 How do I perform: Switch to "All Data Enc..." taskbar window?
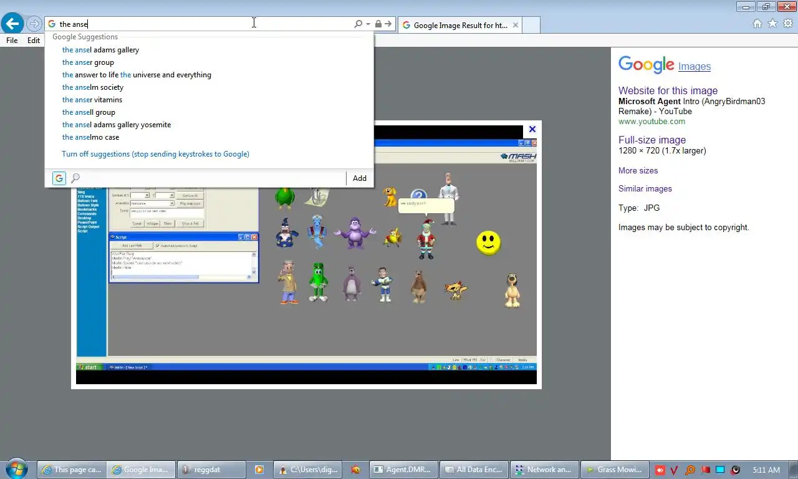pos(473,470)
